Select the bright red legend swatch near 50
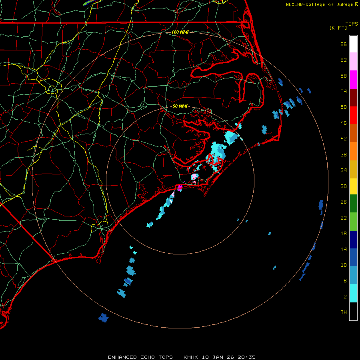The image size is (360, 360). tap(353, 115)
